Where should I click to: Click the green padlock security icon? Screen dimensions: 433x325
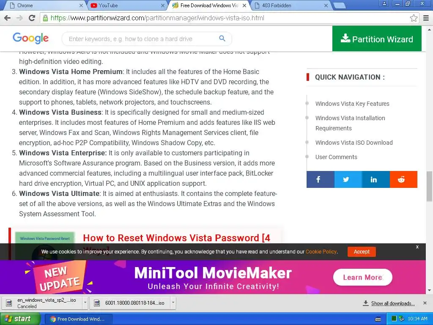45,18
